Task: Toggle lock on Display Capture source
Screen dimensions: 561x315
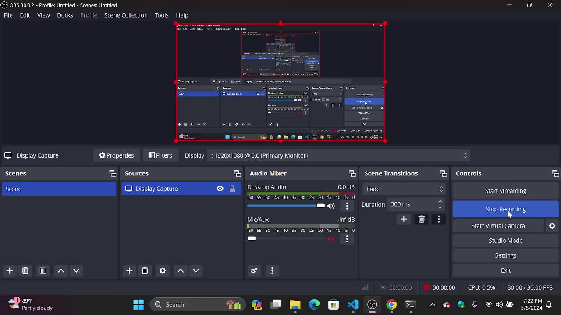Action: click(x=232, y=189)
